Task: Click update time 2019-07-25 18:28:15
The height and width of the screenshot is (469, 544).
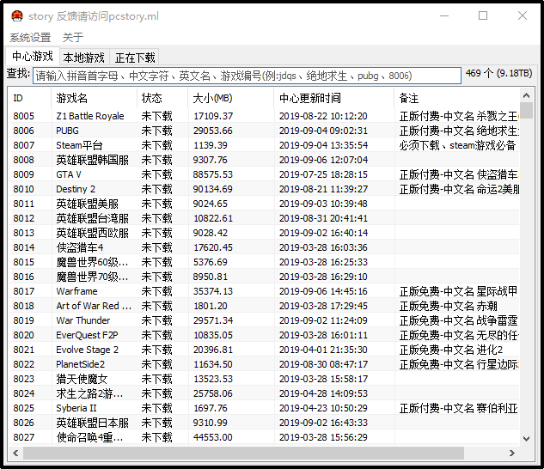Action: coord(323,174)
